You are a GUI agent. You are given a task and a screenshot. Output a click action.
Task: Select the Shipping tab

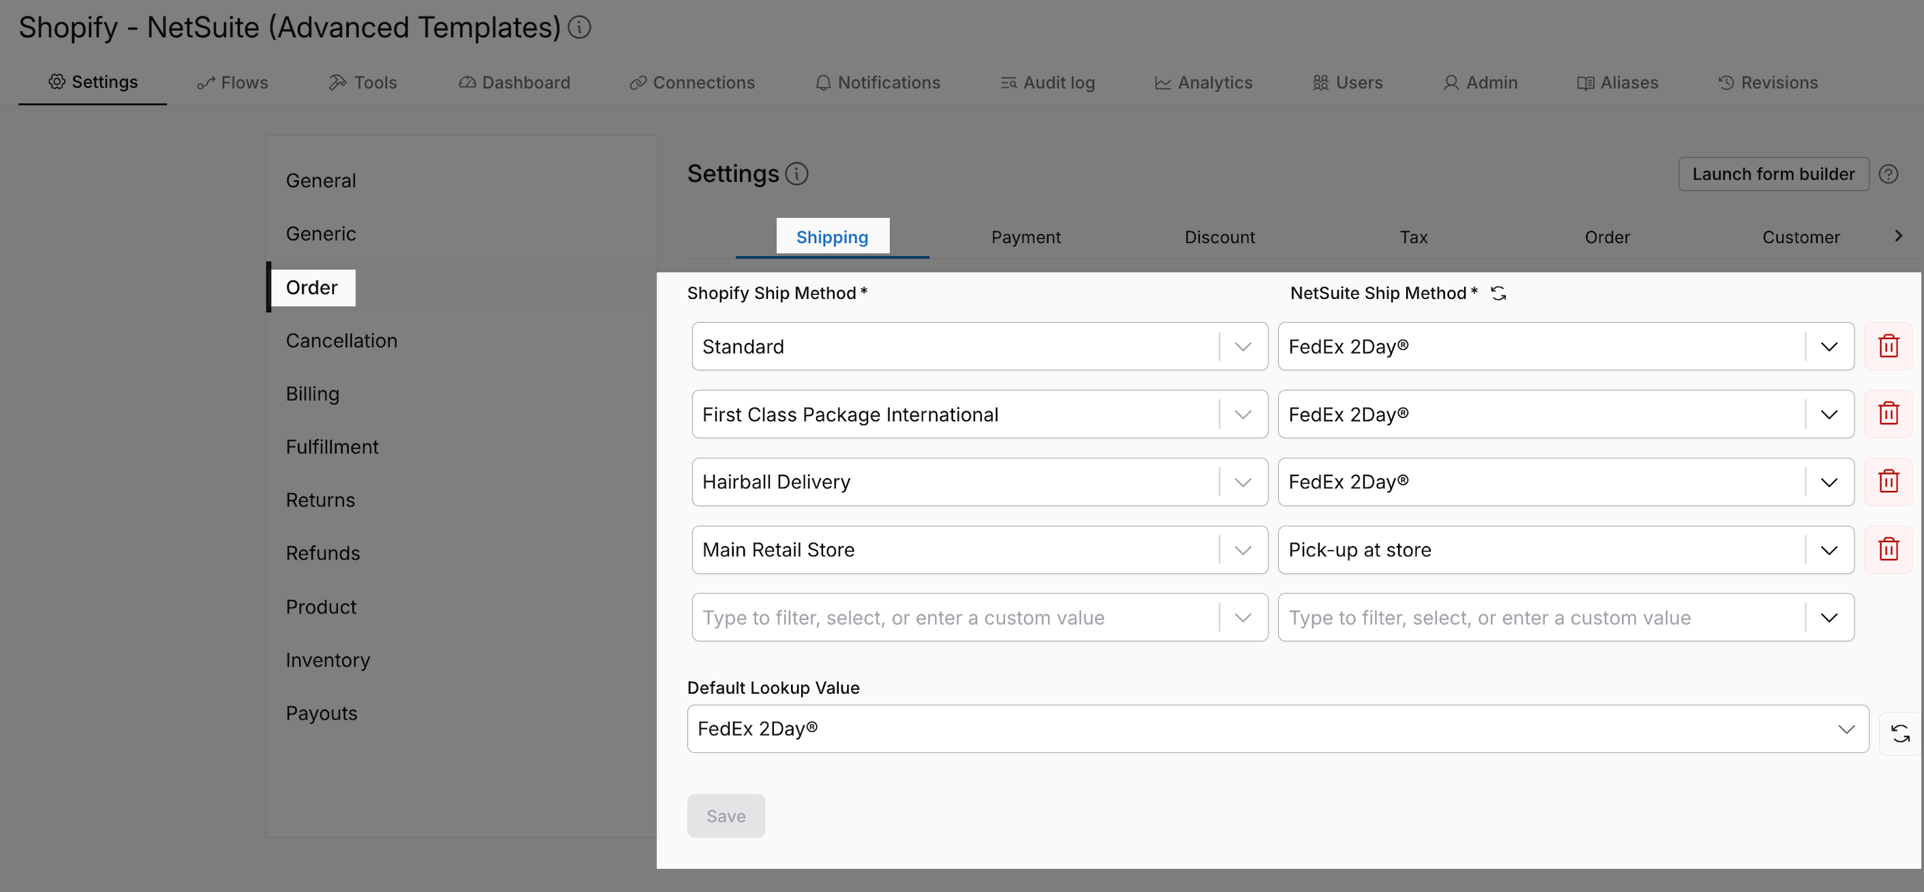(832, 238)
